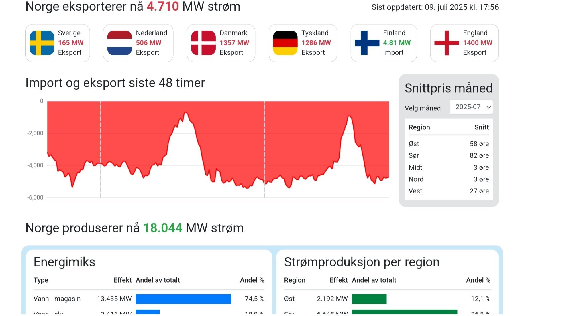
Task: Click the Andel % header in Energimiks
Action: coord(252,280)
